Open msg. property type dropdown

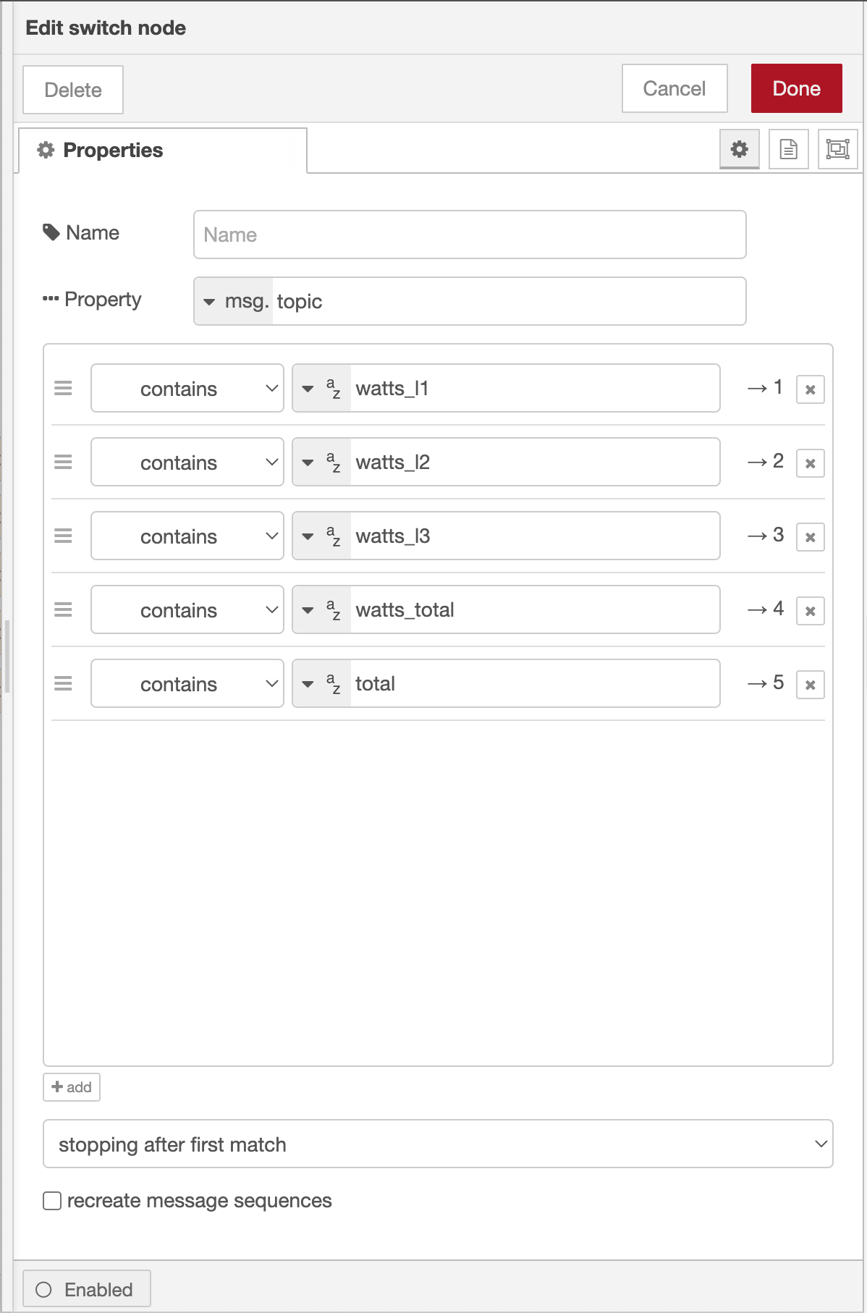[x=234, y=301]
